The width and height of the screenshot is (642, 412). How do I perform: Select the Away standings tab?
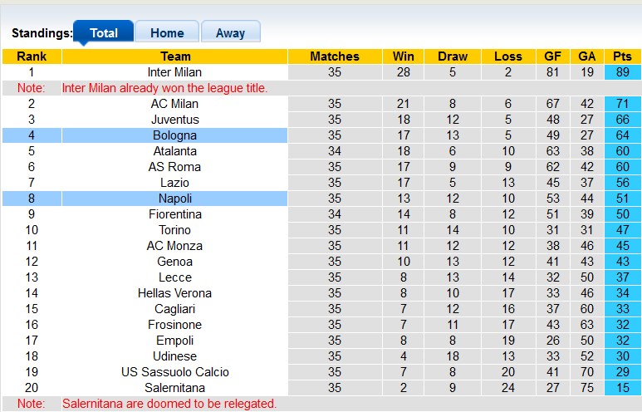coord(230,33)
